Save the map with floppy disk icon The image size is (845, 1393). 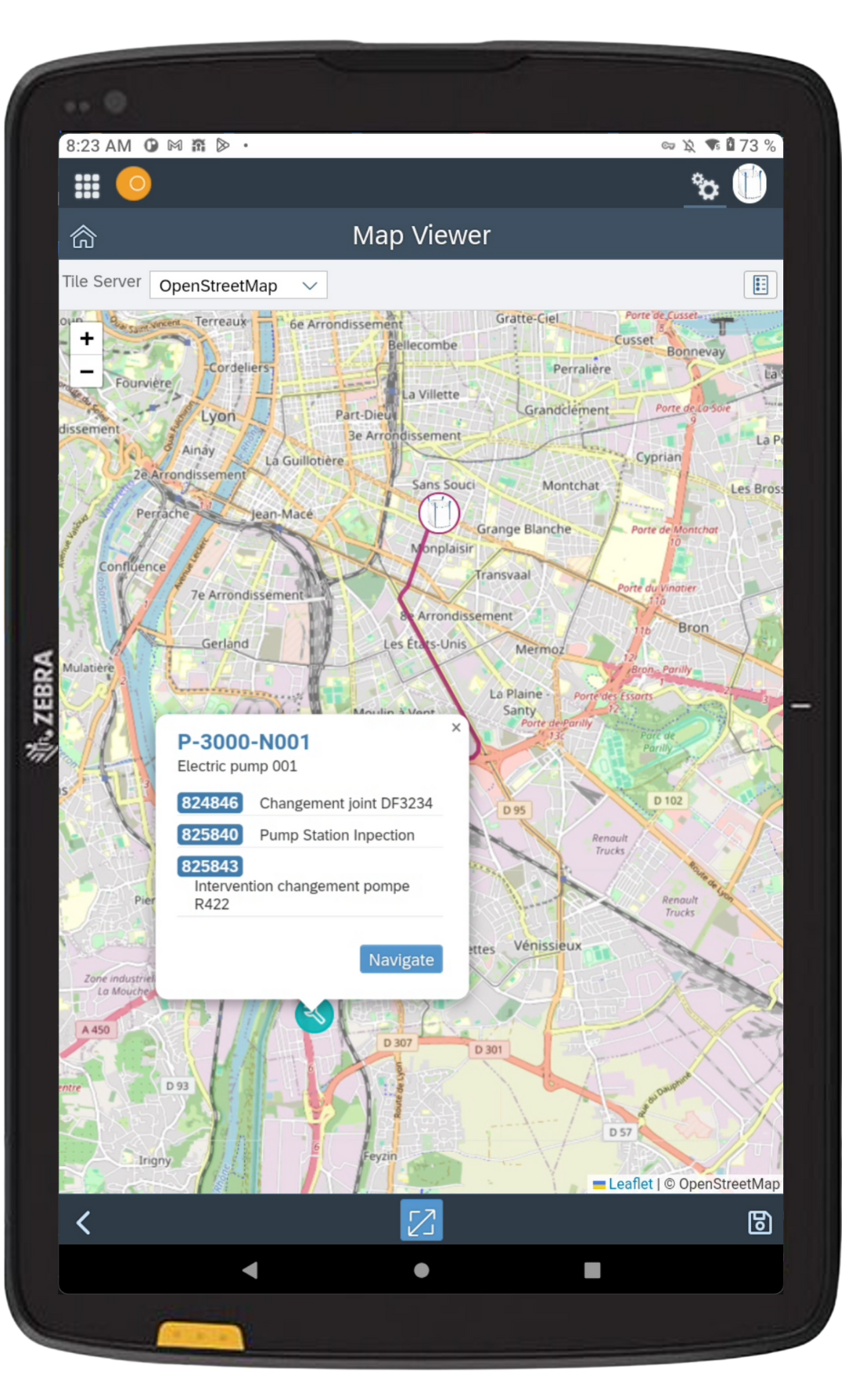[760, 1222]
